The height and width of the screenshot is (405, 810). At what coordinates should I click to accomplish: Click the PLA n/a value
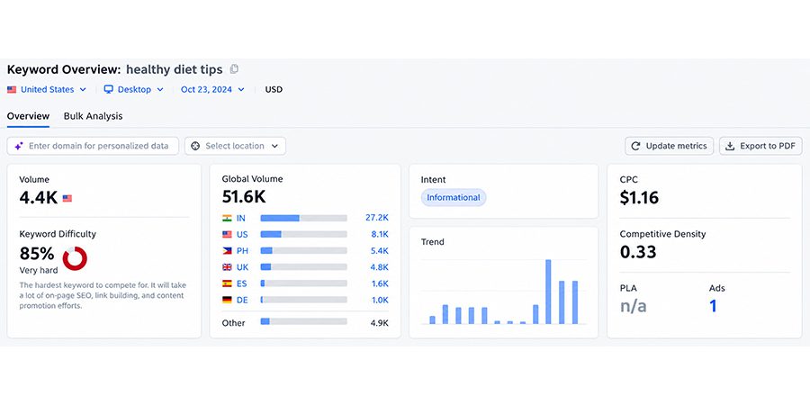(x=634, y=306)
